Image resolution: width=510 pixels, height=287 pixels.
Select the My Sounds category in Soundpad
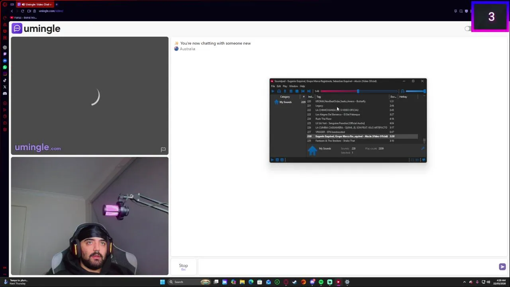coord(285,102)
